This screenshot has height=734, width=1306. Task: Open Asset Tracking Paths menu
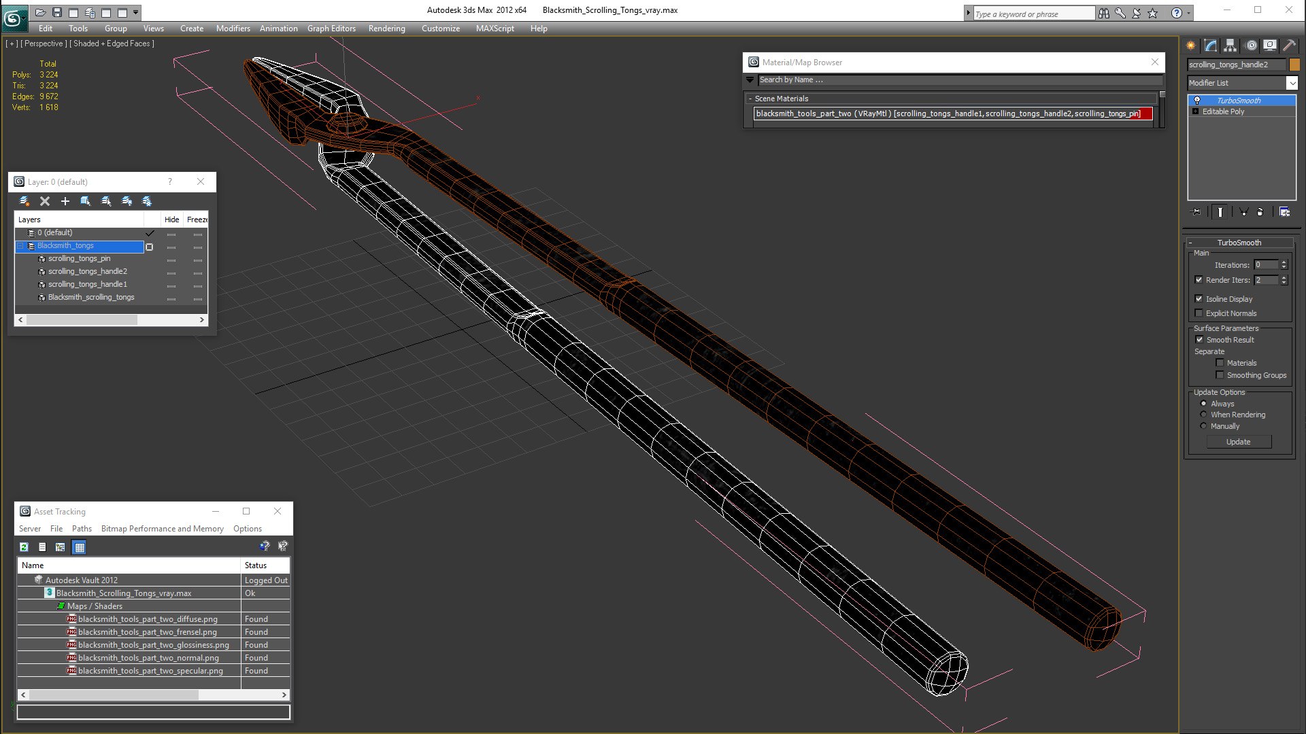click(82, 529)
